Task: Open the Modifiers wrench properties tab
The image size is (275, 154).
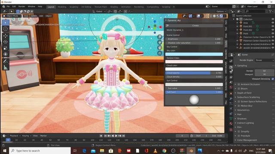Action: pyautogui.click(x=231, y=98)
